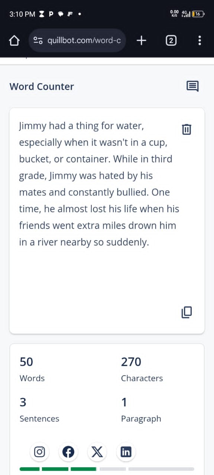The height and width of the screenshot is (475, 214).
Task: Copy the text with the copy icon
Action: point(187,312)
